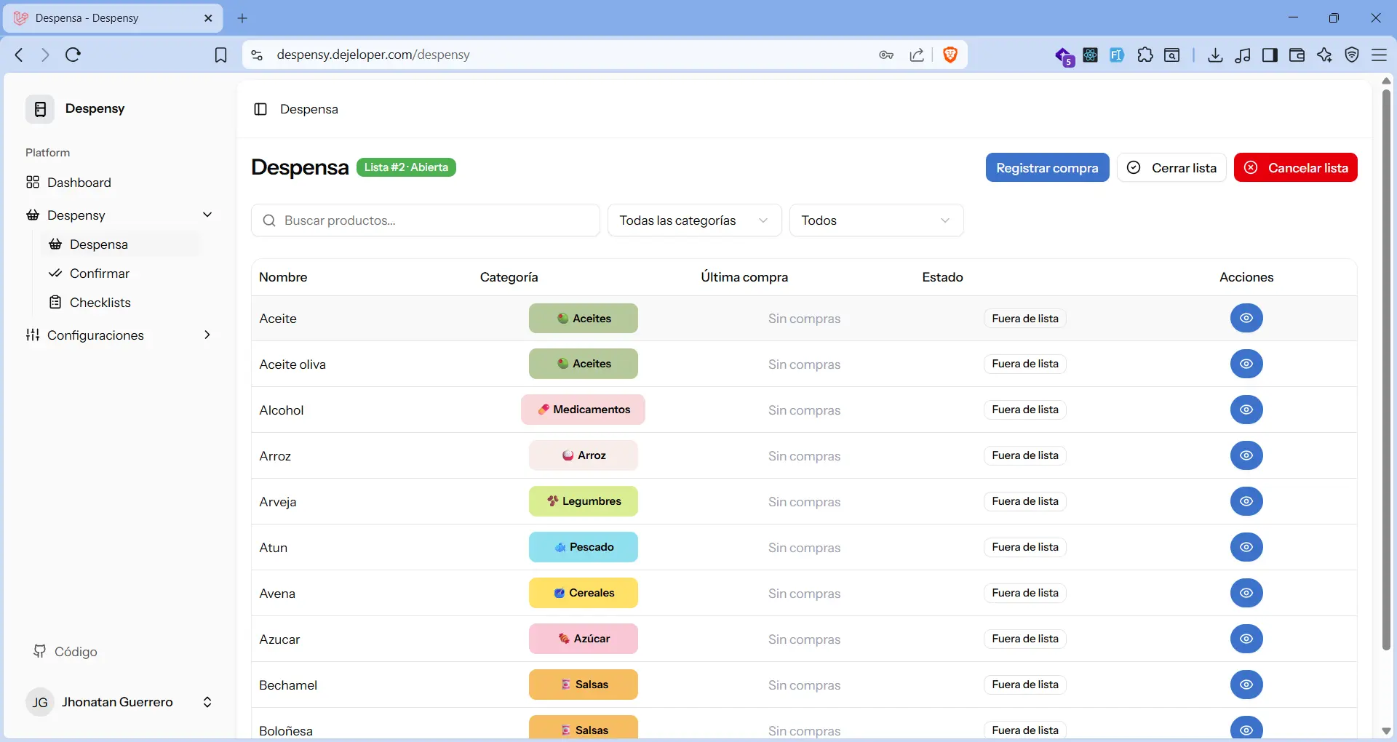Screen dimensions: 1397x742
Task: Open the music note playlist icon
Action: pos(1243,55)
